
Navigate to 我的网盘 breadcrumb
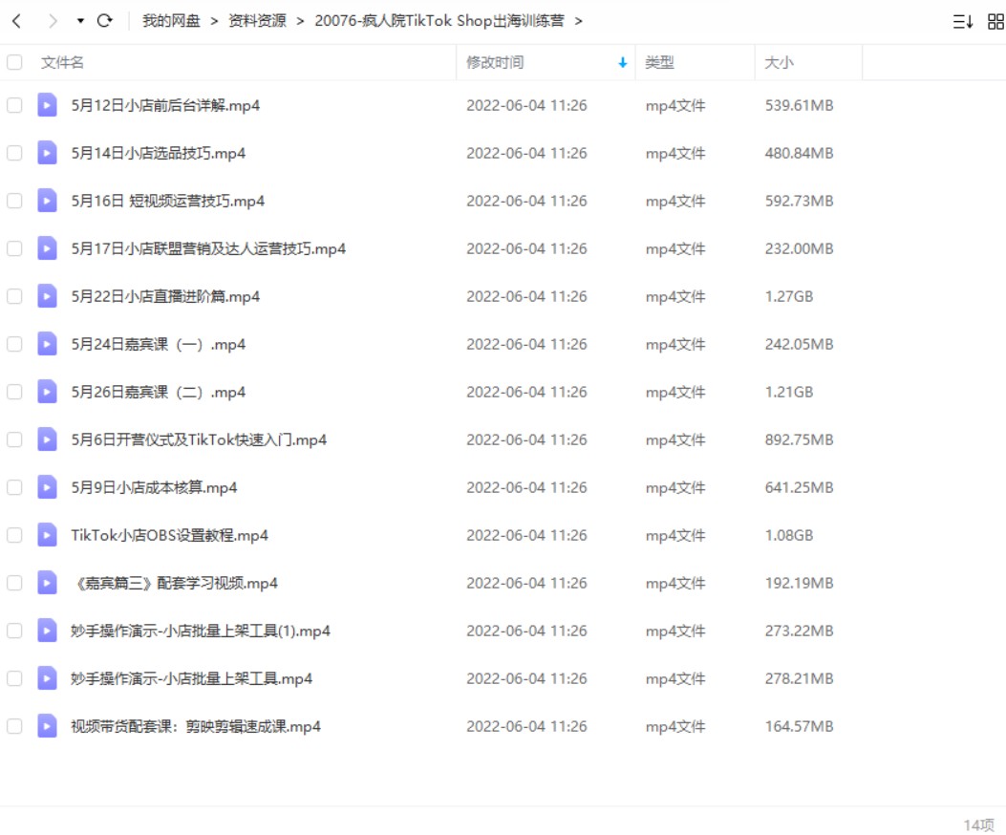(x=171, y=21)
